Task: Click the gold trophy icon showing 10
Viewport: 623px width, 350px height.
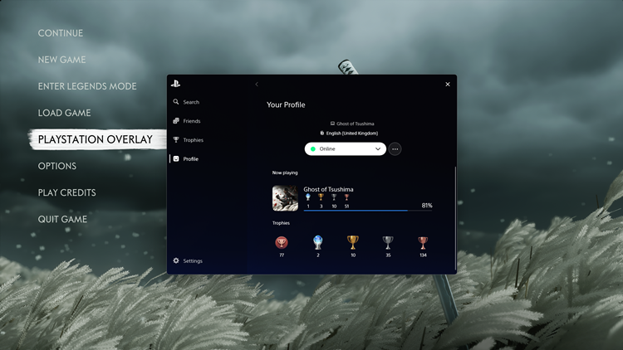Action: [353, 242]
